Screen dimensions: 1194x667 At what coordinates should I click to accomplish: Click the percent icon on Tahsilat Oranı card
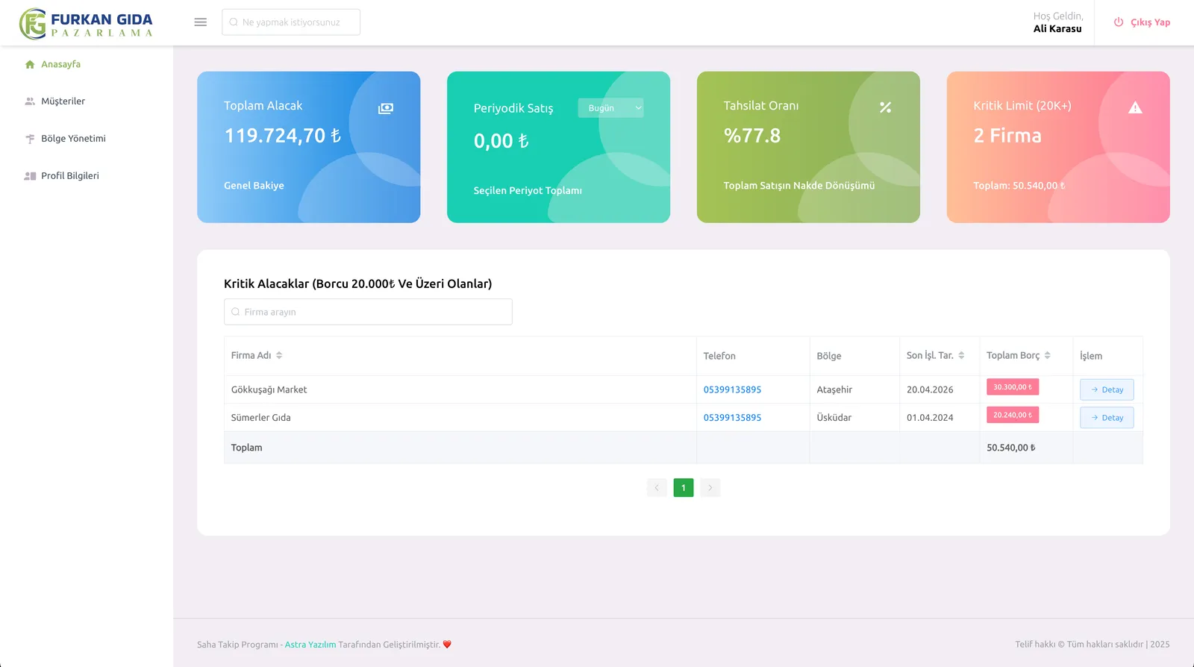(885, 107)
